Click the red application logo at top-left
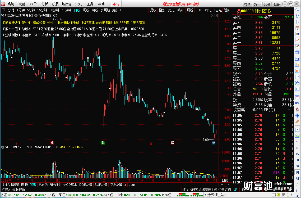Viewport: 301px width, 198px height. (3, 4)
